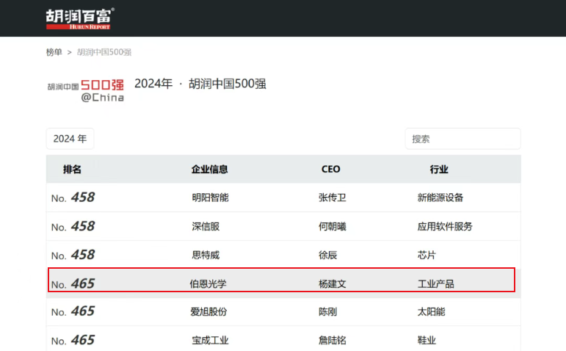Click the highlighted 伯恩光学 entry
Viewport: 566px width, 351px height.
(208, 283)
